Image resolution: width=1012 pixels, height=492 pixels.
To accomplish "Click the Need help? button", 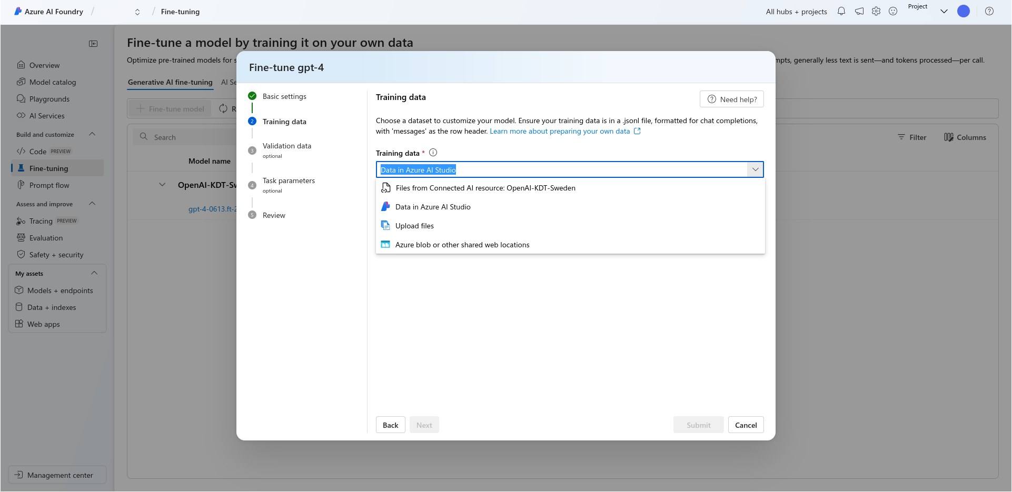I will coord(732,99).
